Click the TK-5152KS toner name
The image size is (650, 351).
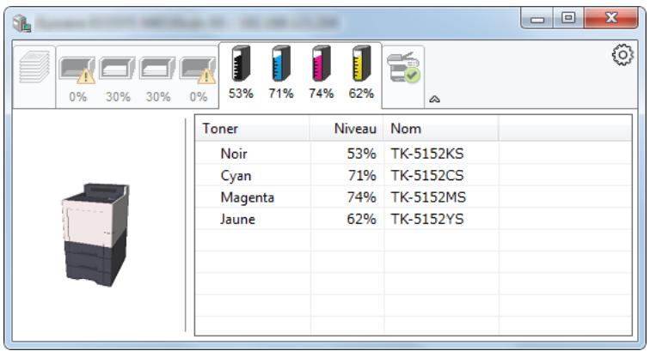(x=427, y=154)
